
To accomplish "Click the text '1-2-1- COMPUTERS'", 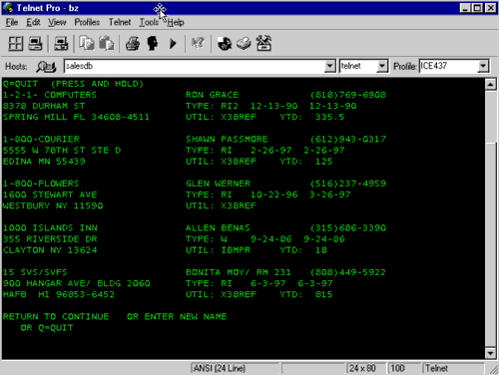I will click(50, 95).
